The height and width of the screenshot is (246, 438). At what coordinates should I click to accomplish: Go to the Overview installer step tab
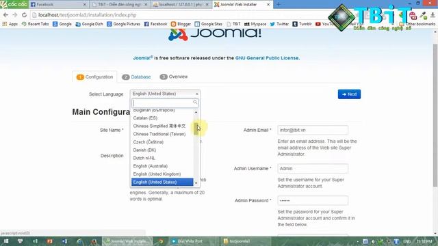click(x=174, y=77)
